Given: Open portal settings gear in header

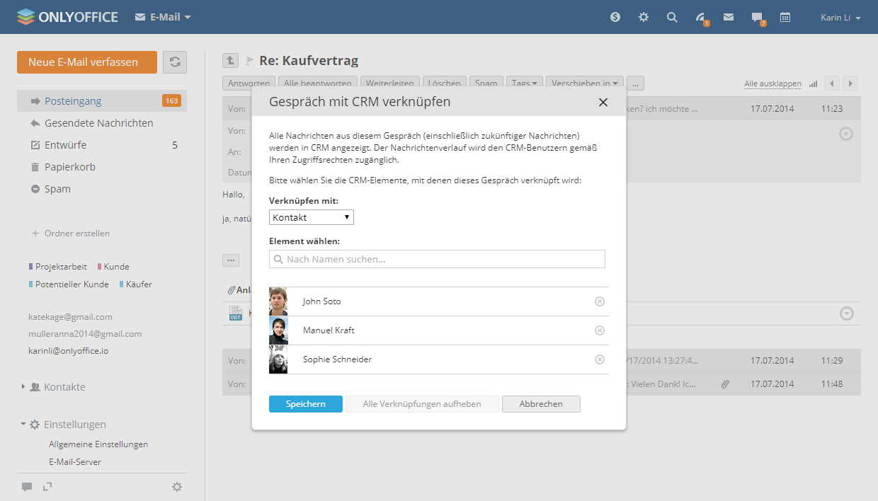Looking at the screenshot, I should 643,17.
